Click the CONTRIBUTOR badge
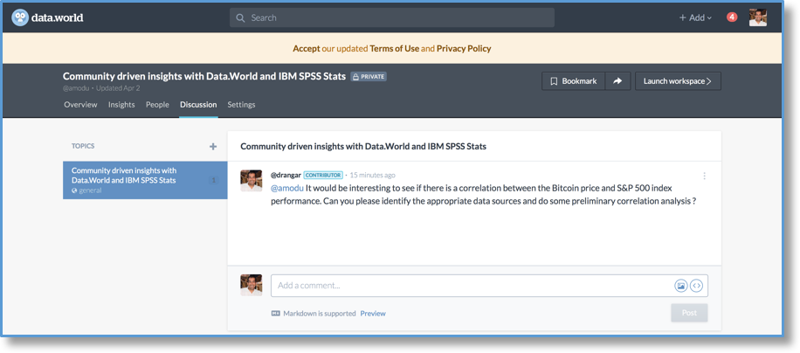This screenshot has height=353, width=800. pyautogui.click(x=323, y=175)
